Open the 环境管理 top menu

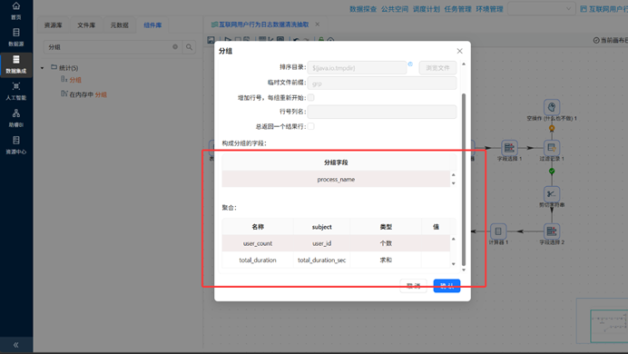tap(489, 9)
